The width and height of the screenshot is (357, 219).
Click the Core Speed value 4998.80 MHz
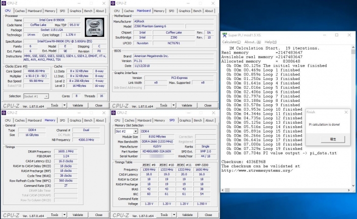click(x=36, y=71)
